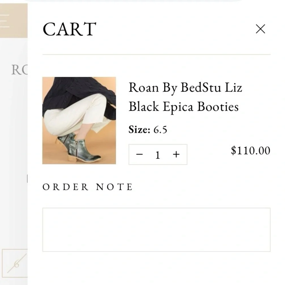Viewport: 285px width, 285px height.
Task: Click the 6.5 size value
Action: click(x=160, y=130)
